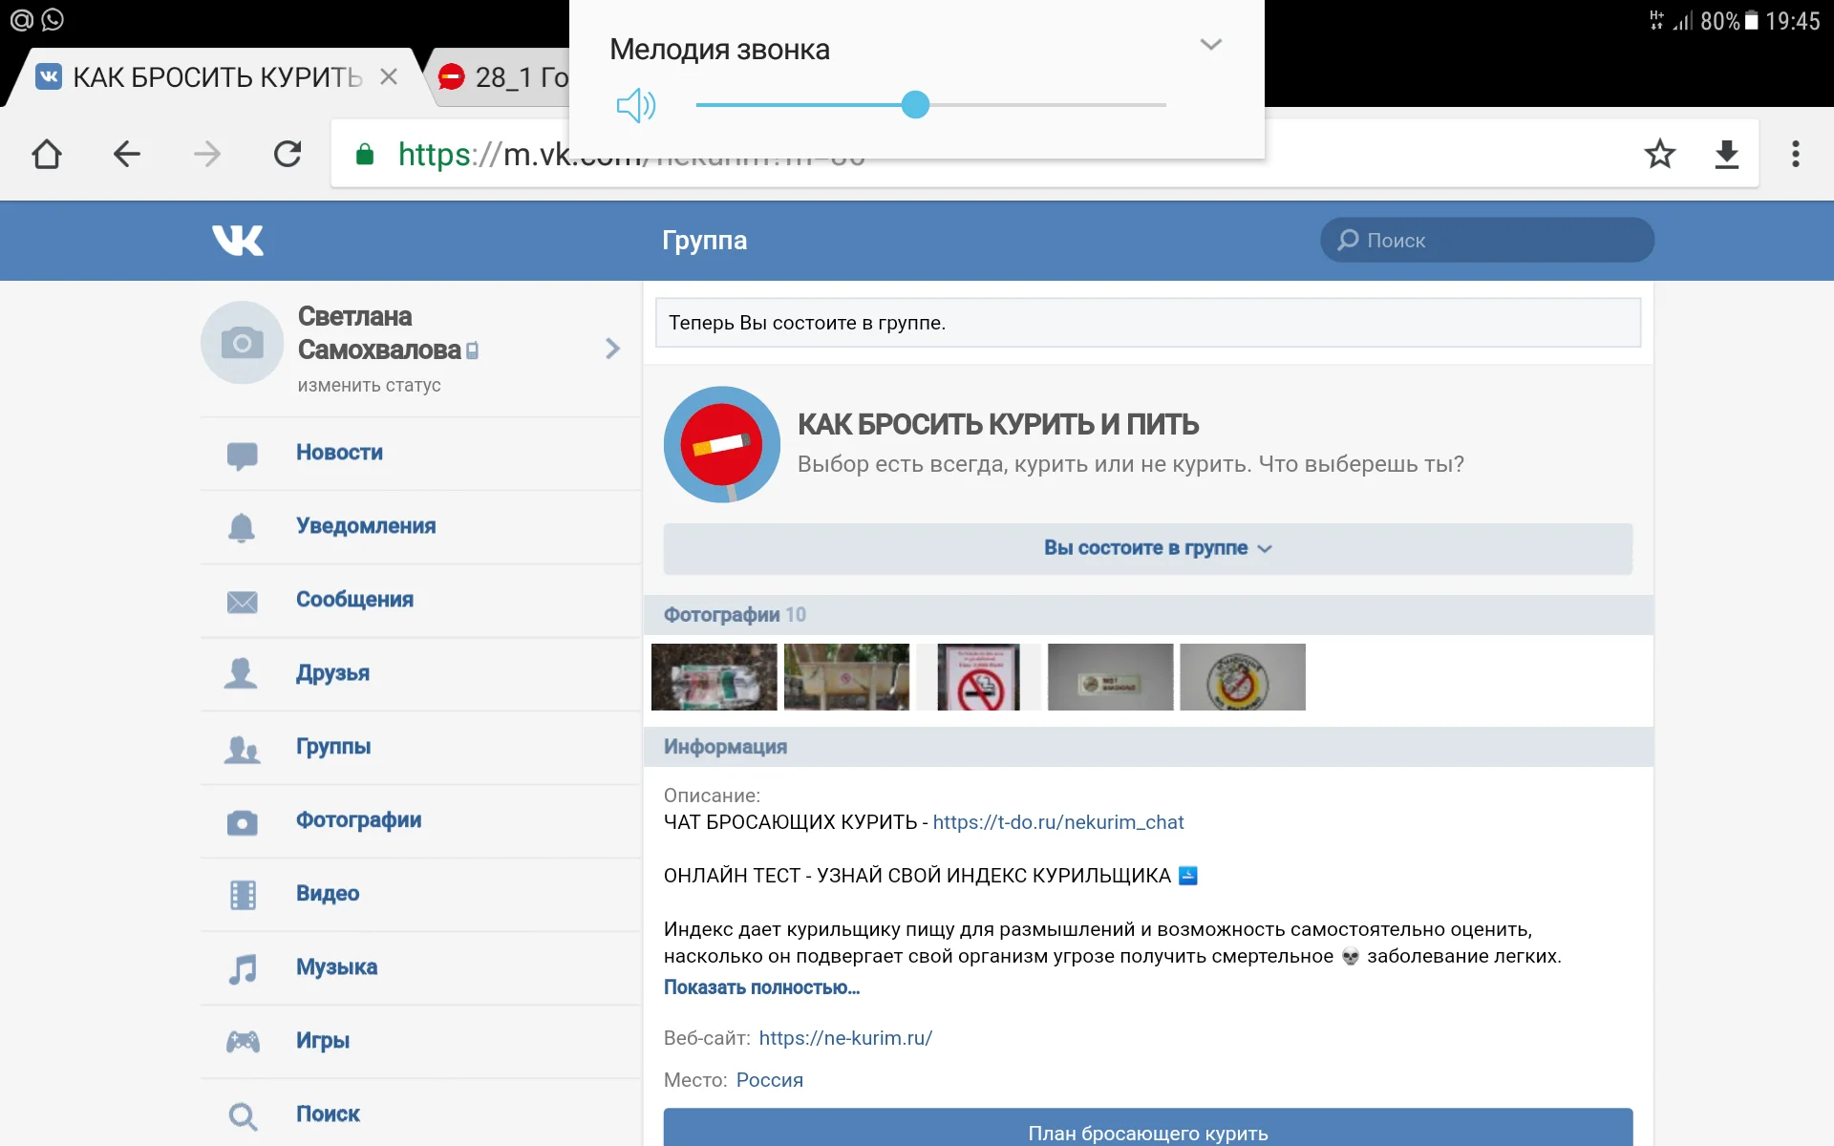Click the speaker icon to mute ringtone
1834x1146 pixels.
(635, 105)
